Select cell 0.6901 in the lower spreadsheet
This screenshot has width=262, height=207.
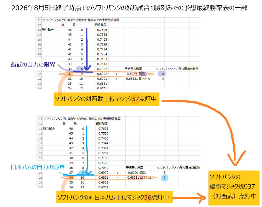(x=103, y=177)
